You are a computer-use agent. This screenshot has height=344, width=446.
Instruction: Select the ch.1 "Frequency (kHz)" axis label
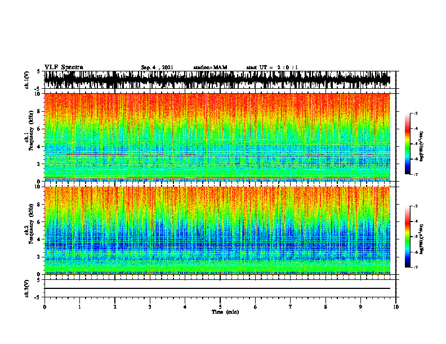coord(31,131)
